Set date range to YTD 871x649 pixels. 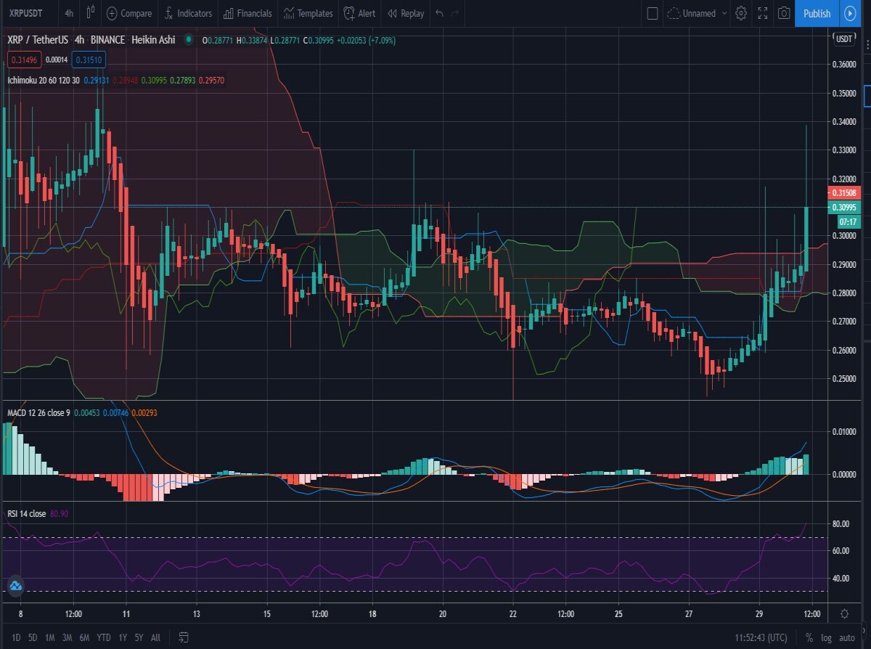point(104,637)
